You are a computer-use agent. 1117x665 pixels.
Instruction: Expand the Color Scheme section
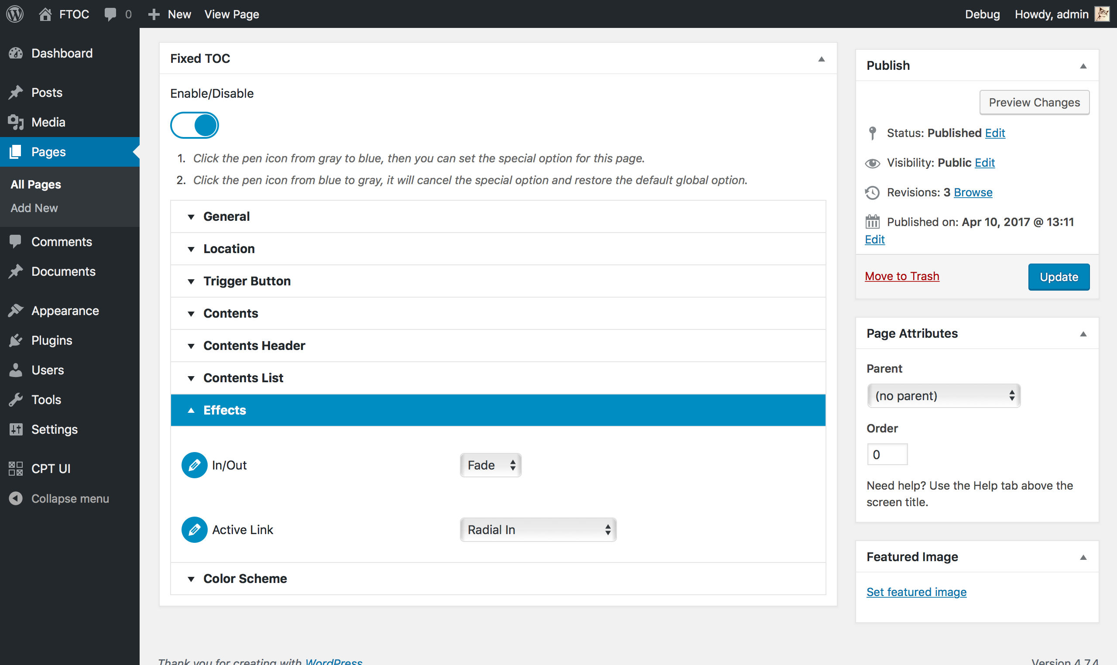tap(245, 578)
